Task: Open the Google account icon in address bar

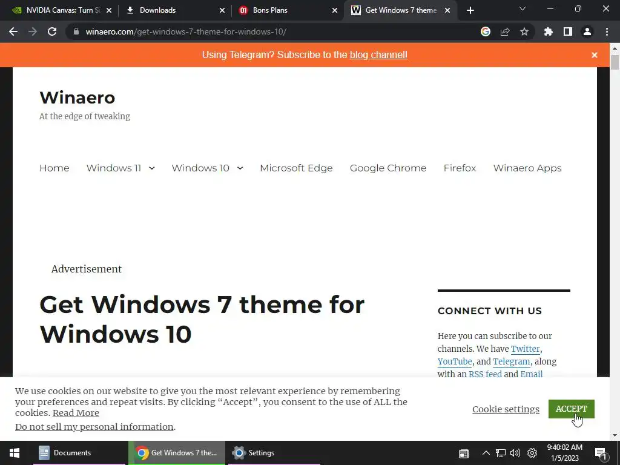Action: click(x=486, y=31)
